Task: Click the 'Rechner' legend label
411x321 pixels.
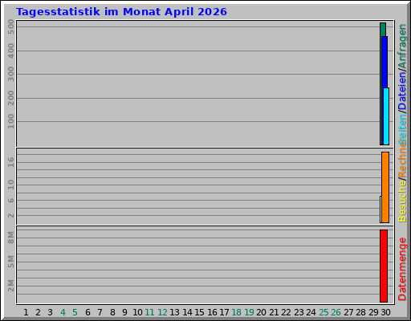Action: [x=402, y=159]
